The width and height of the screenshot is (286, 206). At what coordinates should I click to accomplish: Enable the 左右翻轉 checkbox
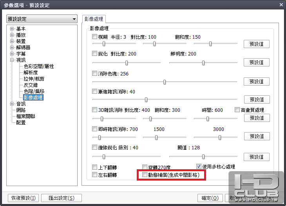pyautogui.click(x=94, y=175)
